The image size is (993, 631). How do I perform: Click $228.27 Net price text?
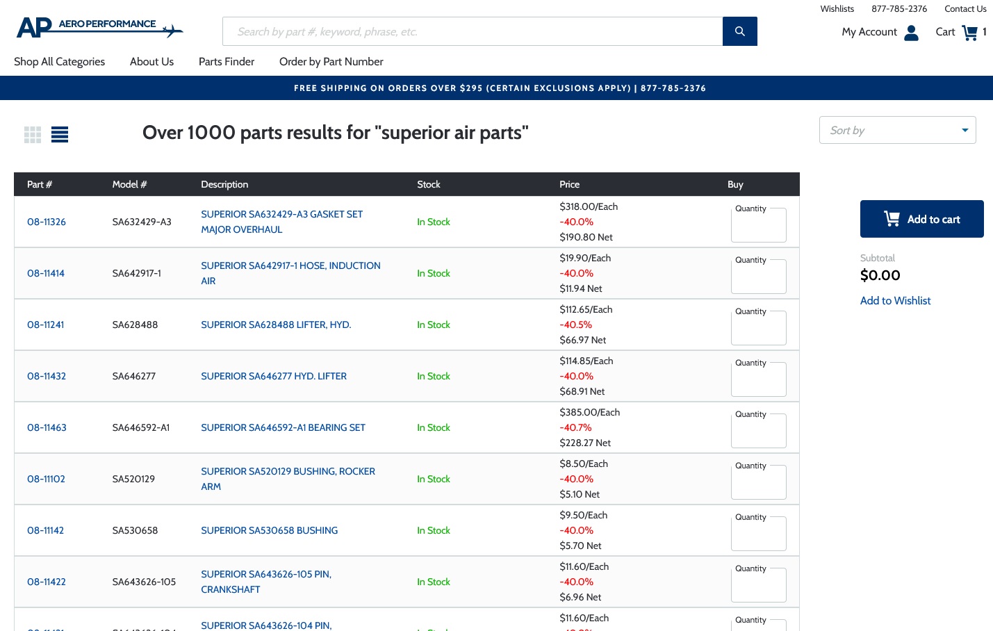(585, 443)
